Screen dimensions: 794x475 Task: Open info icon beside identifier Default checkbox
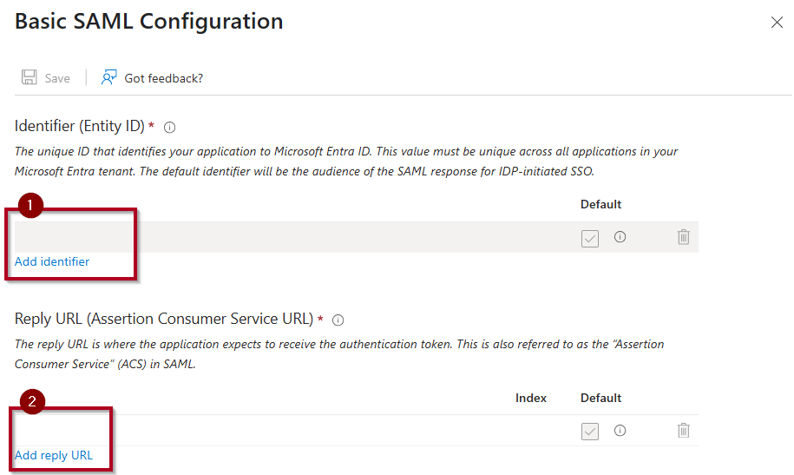pyautogui.click(x=620, y=237)
